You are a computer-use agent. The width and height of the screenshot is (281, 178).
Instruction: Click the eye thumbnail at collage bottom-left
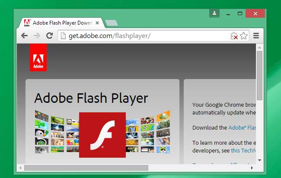[x=42, y=150]
